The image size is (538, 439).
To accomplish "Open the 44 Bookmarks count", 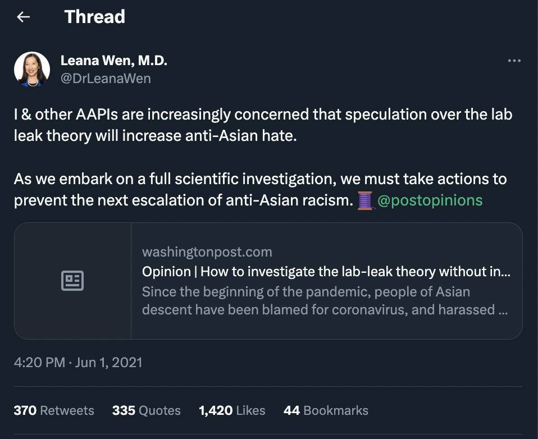I will coord(326,410).
